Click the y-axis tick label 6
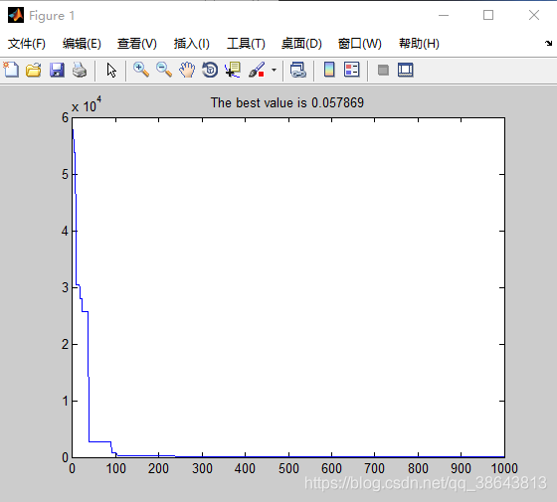Screen dimensions: 557x502 click(x=65, y=117)
